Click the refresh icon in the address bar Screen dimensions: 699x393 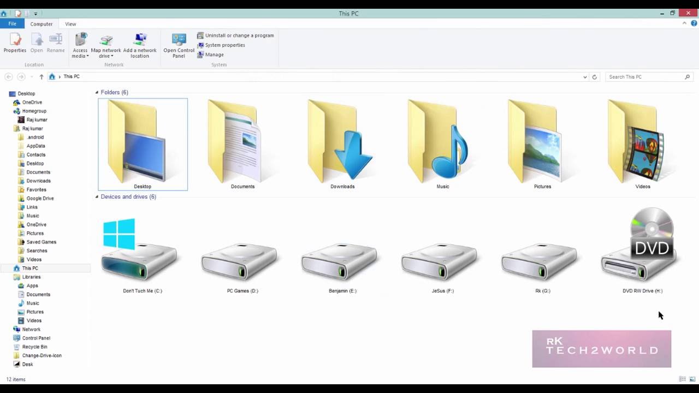pos(595,76)
